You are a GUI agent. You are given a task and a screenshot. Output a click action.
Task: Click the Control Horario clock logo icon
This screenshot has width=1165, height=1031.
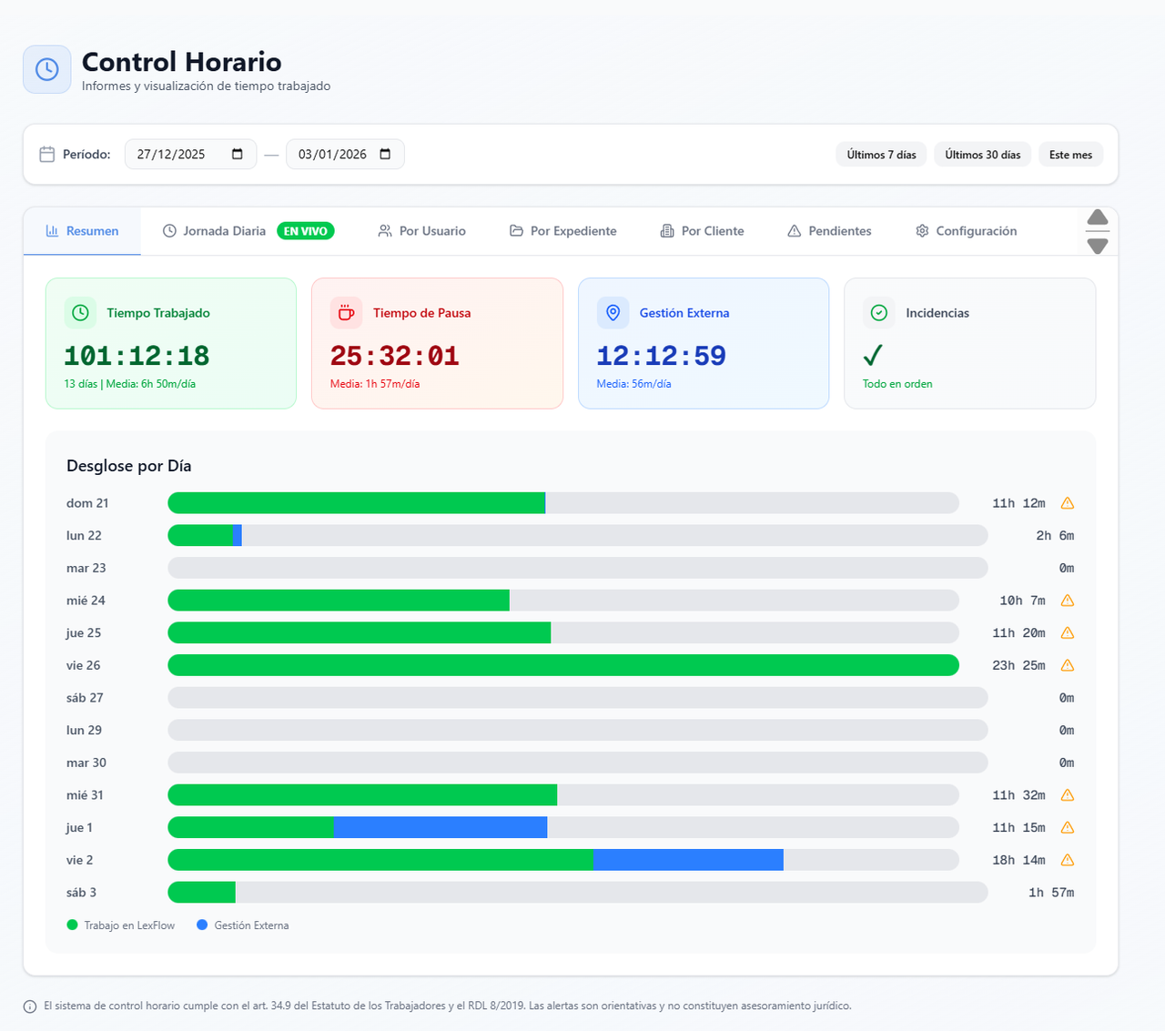(46, 68)
